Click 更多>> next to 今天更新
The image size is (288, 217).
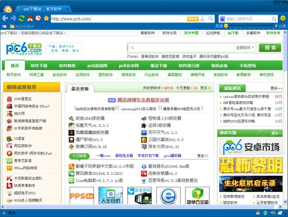tap(206, 88)
